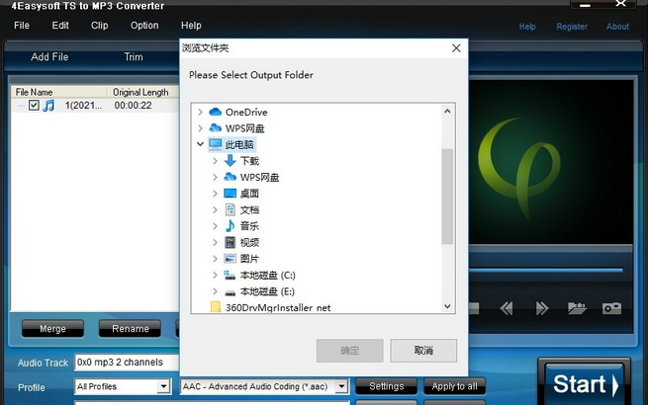Click the folder tree scroll-up arrow

pos(447,111)
